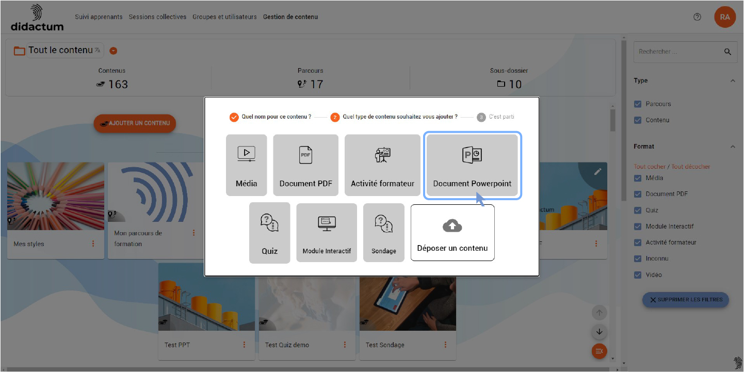Screen dimensions: 744x372
Task: Click the up arrow round button
Action: (599, 313)
